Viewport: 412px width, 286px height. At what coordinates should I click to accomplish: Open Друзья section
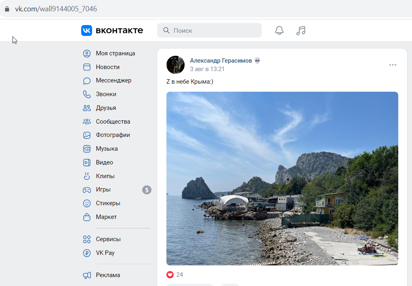click(x=106, y=108)
